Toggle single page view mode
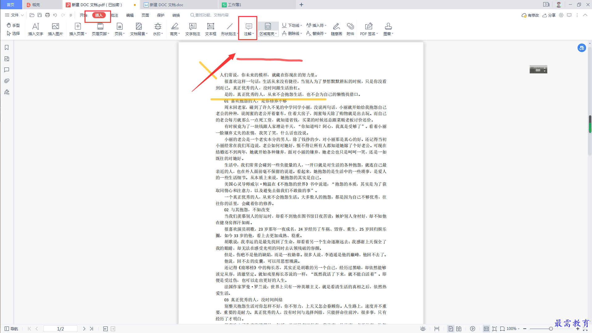This screenshot has width=592, height=333. [451, 329]
